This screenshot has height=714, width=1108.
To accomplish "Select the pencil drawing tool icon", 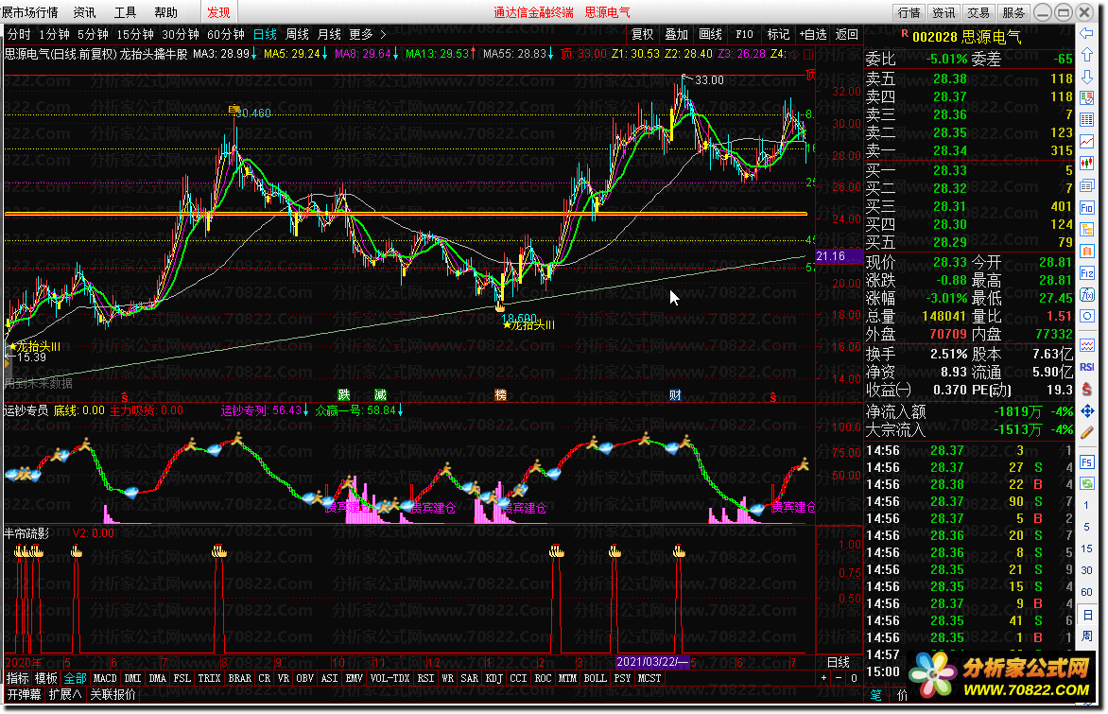I will 1087,432.
